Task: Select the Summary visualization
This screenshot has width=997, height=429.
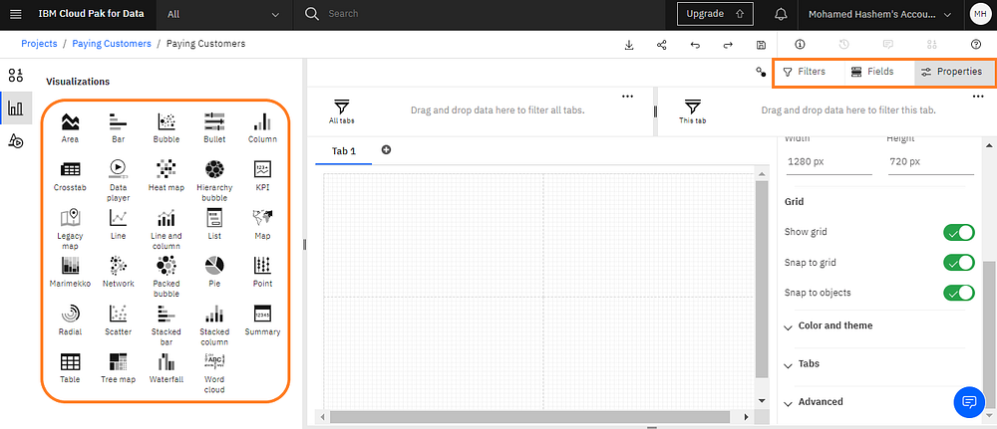Action: pos(262,321)
